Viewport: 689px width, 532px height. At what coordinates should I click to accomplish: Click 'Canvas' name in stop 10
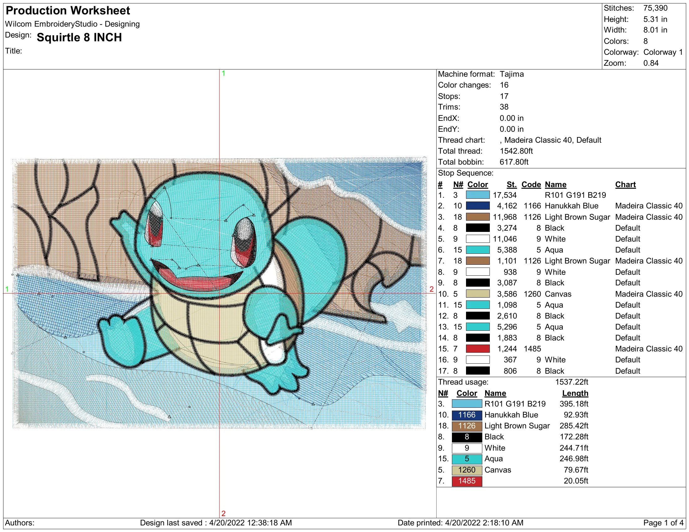(x=558, y=294)
